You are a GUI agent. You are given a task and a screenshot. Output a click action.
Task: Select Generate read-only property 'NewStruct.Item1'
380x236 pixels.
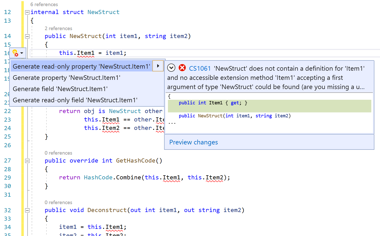[x=82, y=66]
